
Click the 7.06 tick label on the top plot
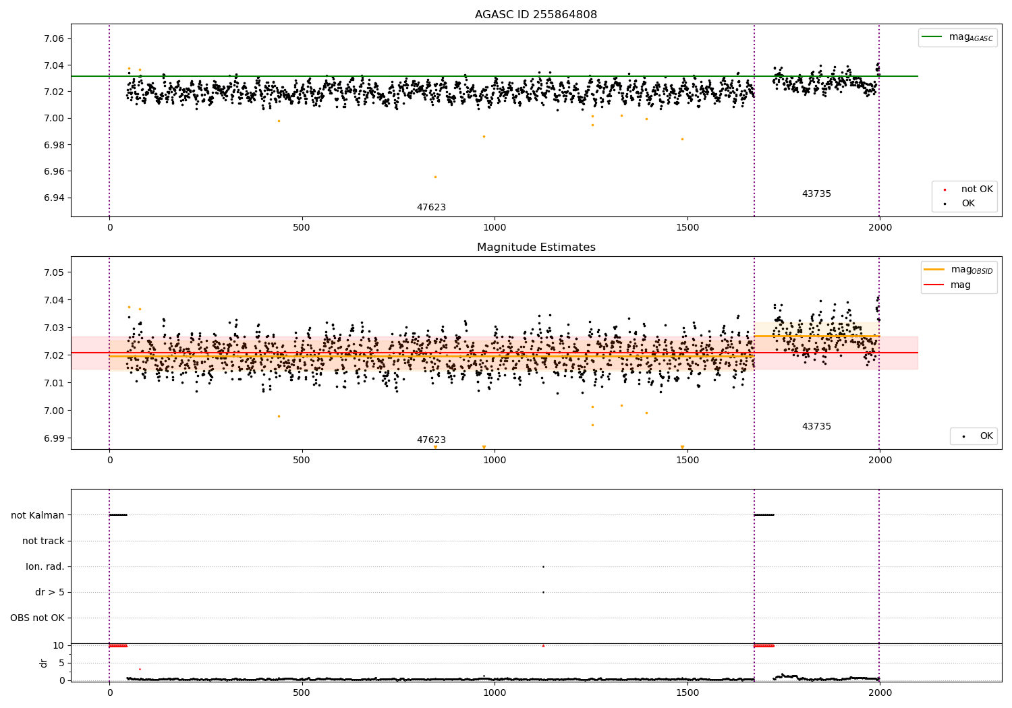55,38
